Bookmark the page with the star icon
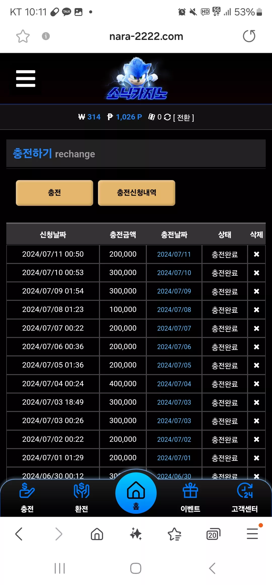The width and height of the screenshot is (272, 585). (23, 36)
